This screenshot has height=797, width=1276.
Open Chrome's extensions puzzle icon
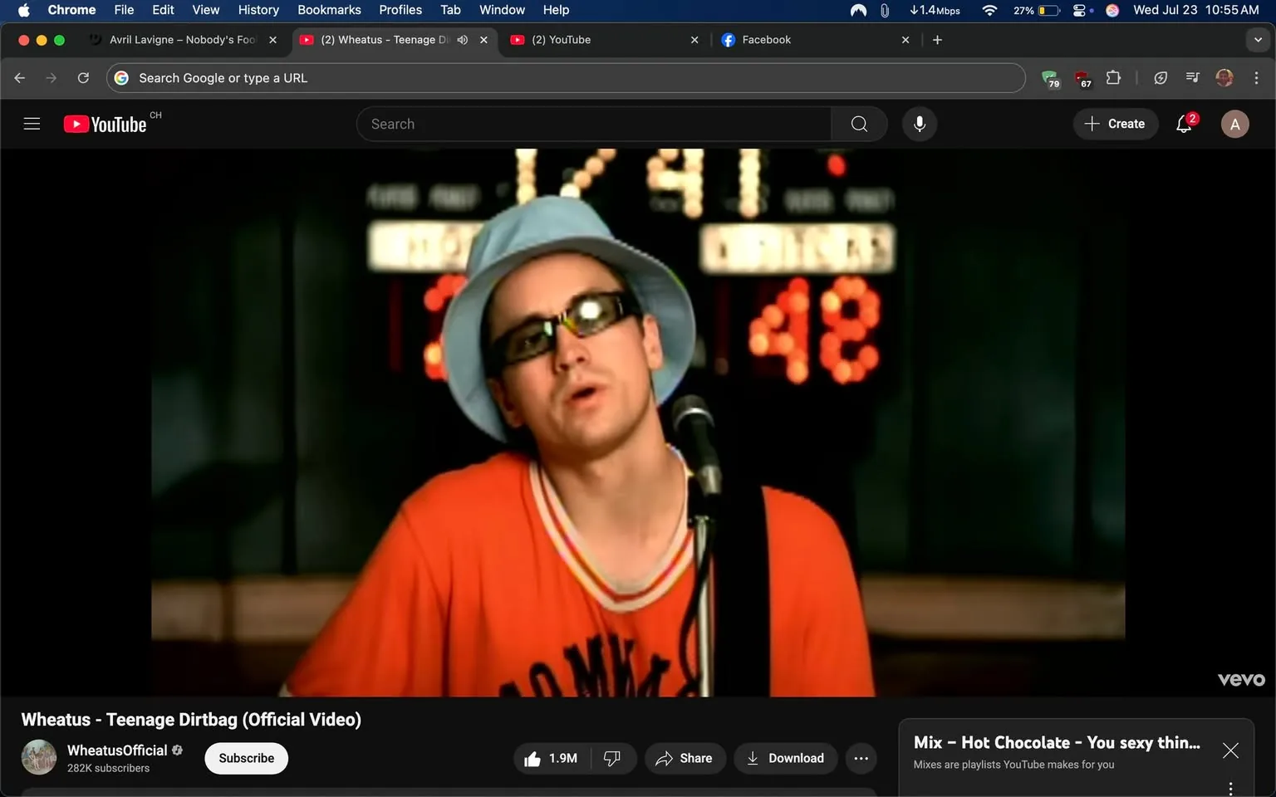click(x=1113, y=77)
